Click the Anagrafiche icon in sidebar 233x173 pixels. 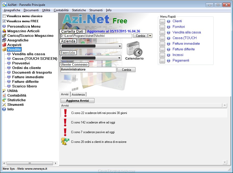(x=4, y=40)
